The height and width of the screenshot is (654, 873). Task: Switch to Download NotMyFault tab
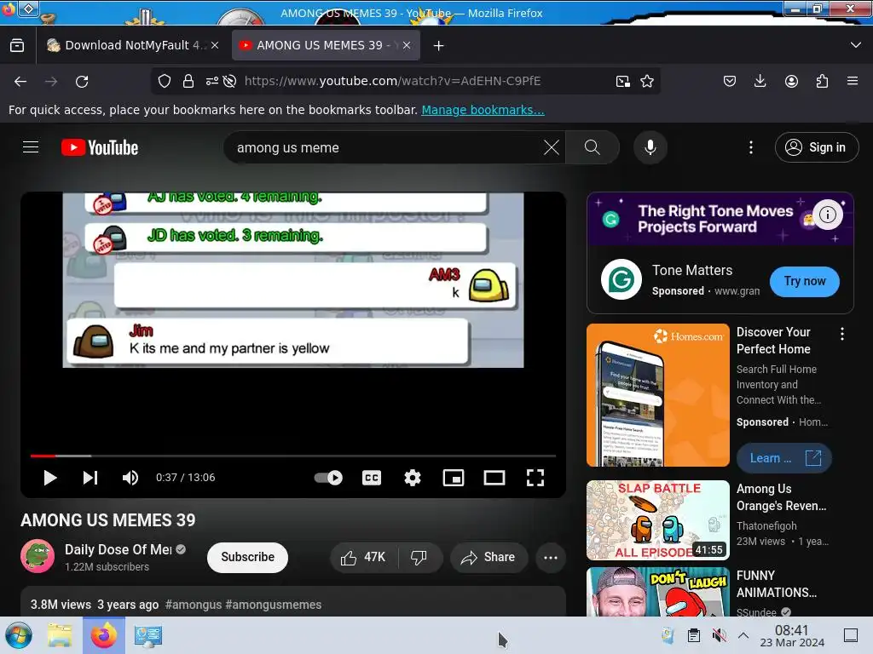132,45
